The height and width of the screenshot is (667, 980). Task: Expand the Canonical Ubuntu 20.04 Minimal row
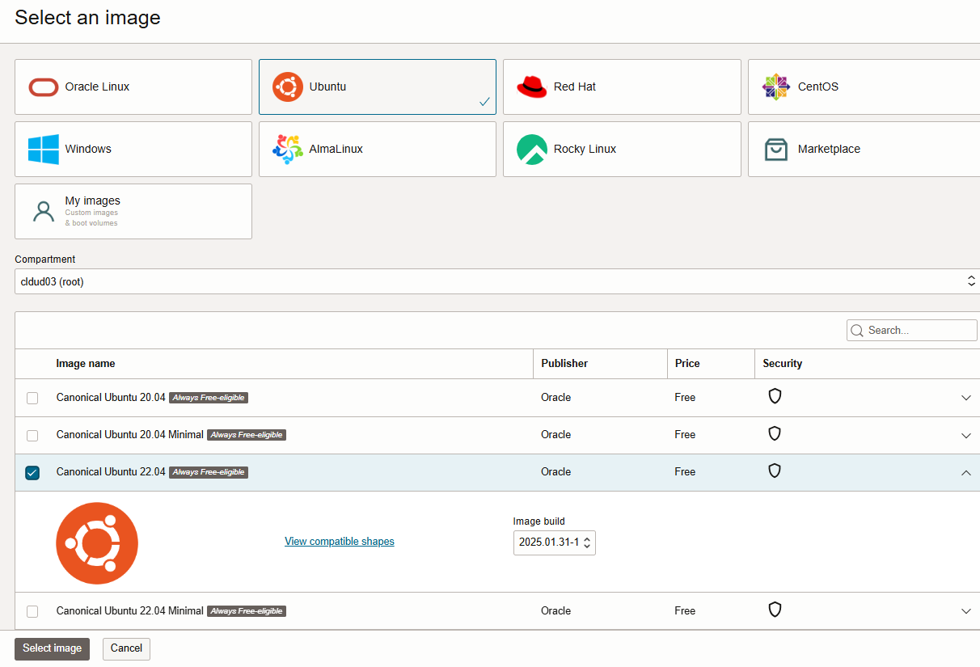[x=965, y=435]
